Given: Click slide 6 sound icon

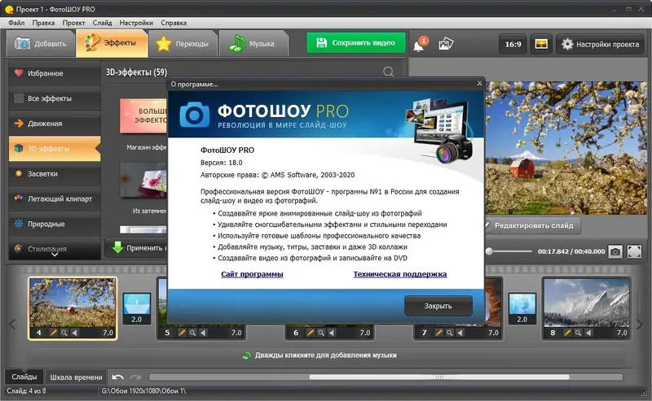Looking at the screenshot, I should [332, 333].
